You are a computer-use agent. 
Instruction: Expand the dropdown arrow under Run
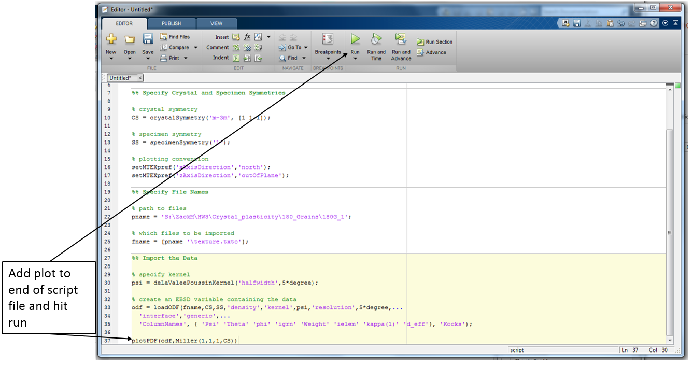point(355,59)
